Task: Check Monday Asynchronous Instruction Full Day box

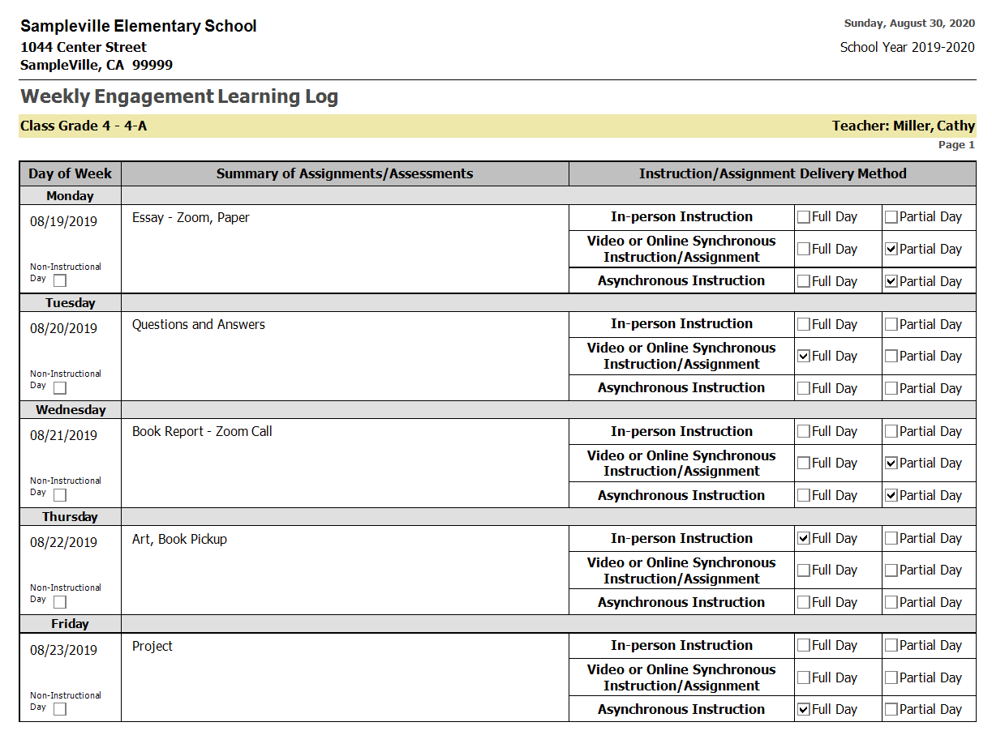Action: pos(804,281)
